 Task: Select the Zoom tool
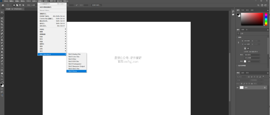coord(2,76)
